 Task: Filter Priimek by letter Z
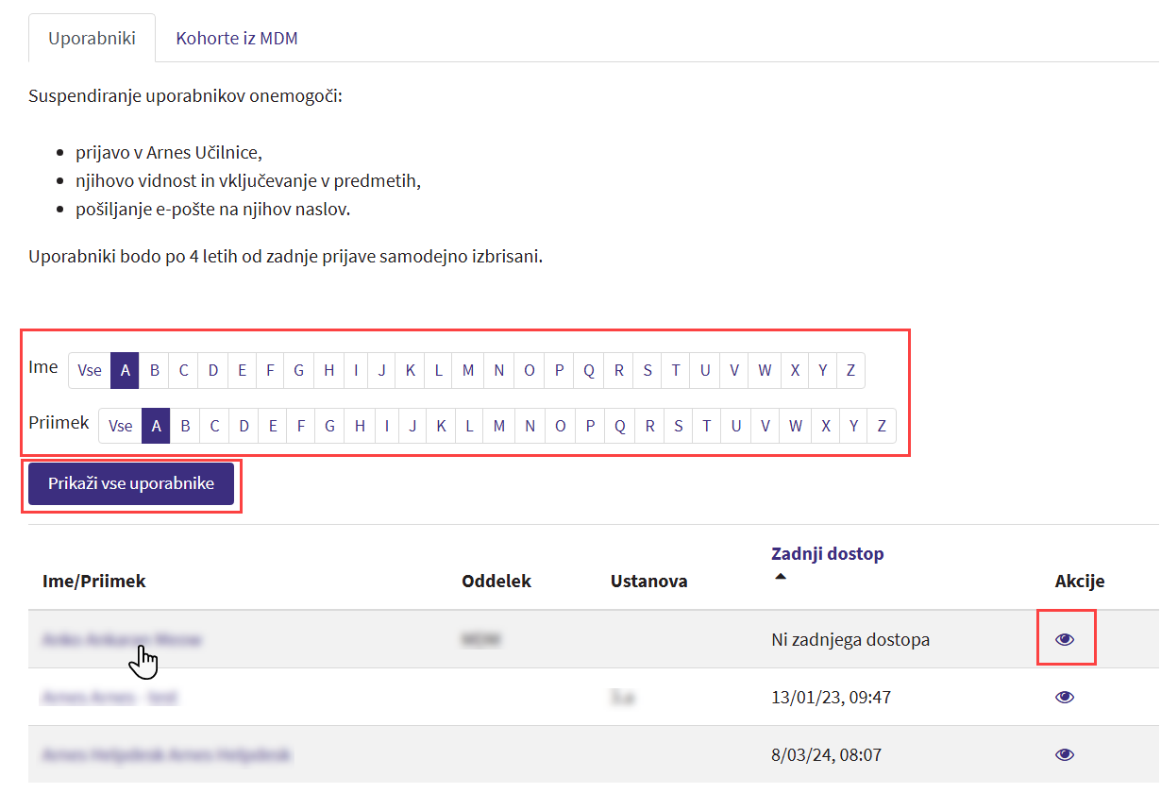click(881, 426)
